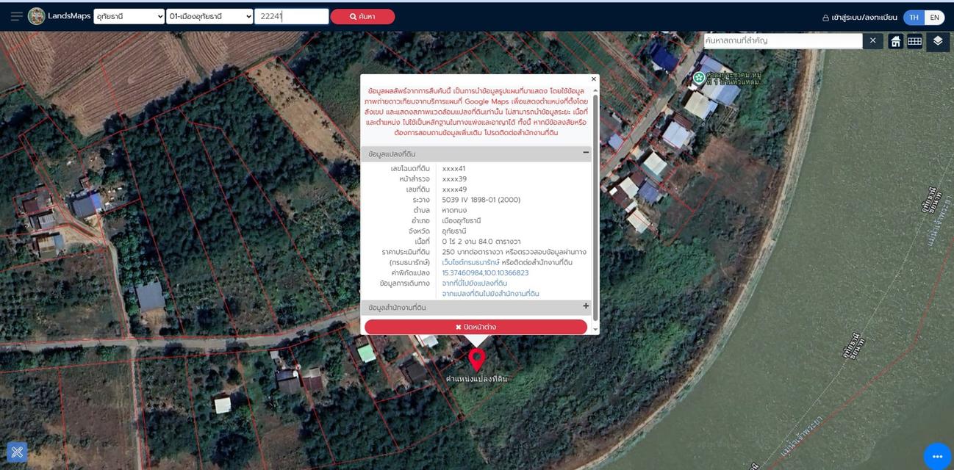Image resolution: width=954 pixels, height=470 pixels.
Task: Open the grid table icon on the map toolbar
Action: coord(914,41)
